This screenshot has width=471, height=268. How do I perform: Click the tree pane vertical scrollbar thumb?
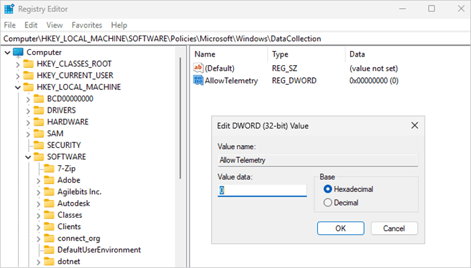coord(180,118)
